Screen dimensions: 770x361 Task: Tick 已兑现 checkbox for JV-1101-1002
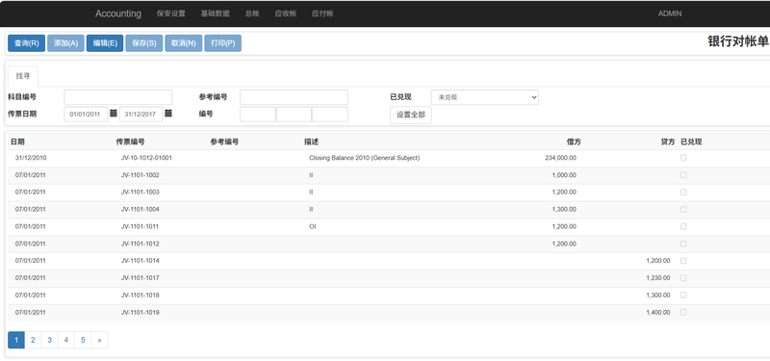pos(683,175)
